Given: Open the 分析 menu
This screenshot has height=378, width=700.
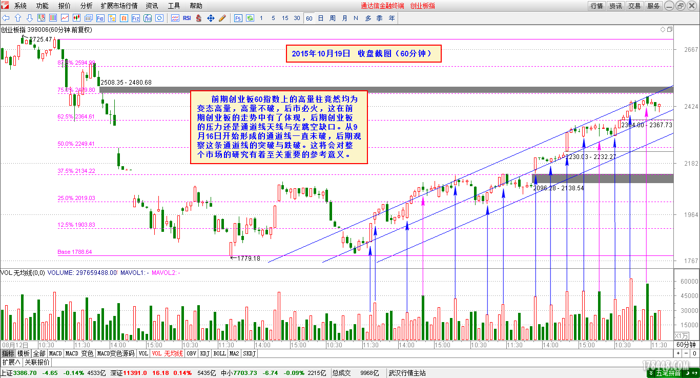Looking at the screenshot, I should click(87, 6).
